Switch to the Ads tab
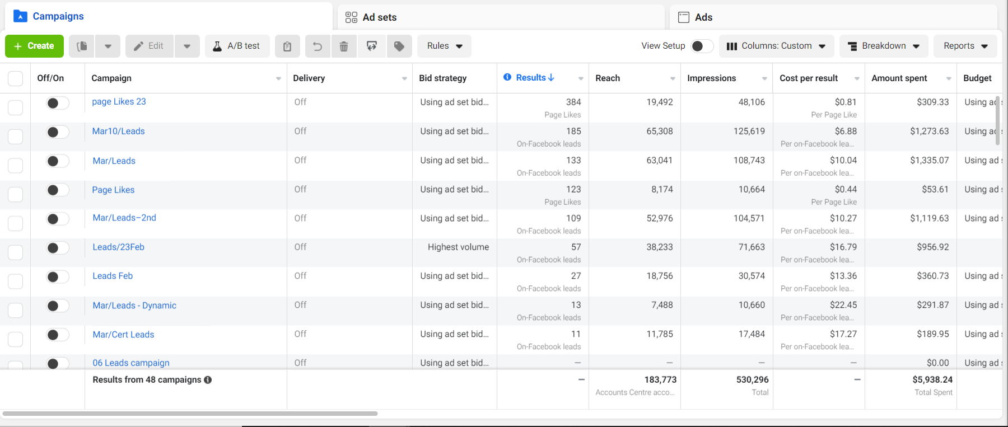Viewport: 1008px width, 427px height. pos(703,17)
